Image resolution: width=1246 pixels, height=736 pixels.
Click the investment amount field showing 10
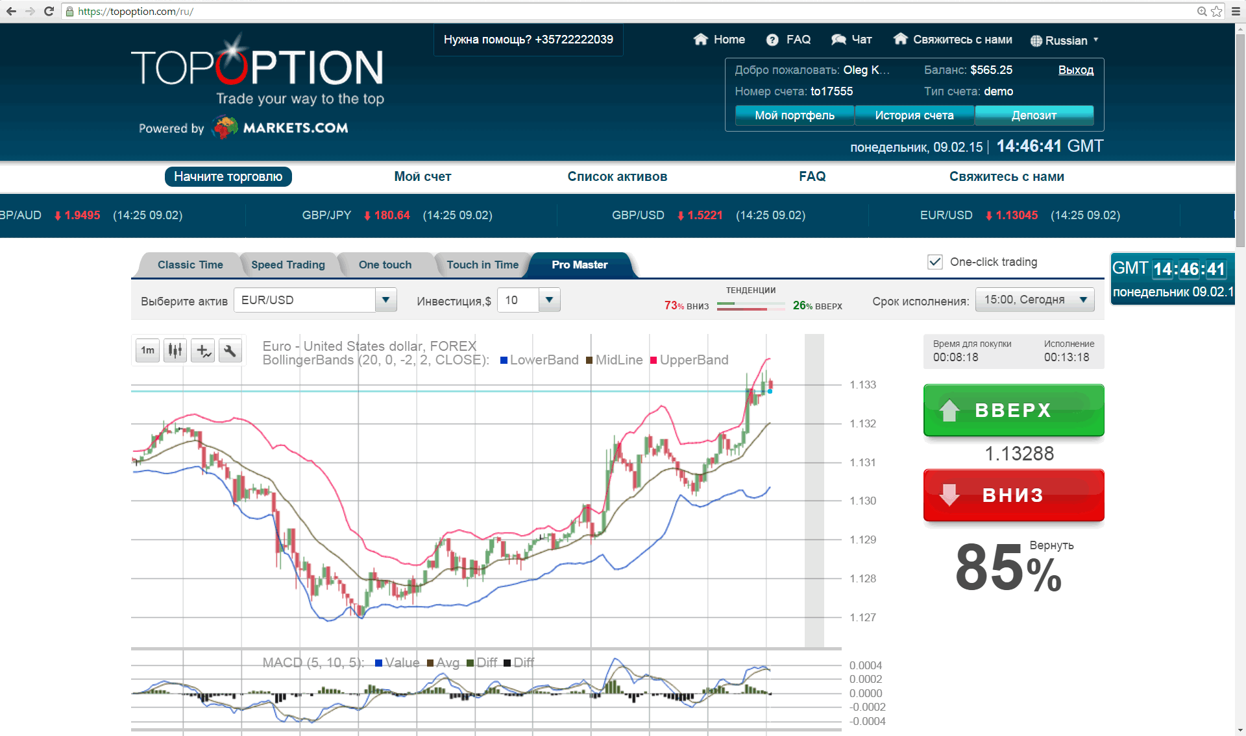(518, 300)
